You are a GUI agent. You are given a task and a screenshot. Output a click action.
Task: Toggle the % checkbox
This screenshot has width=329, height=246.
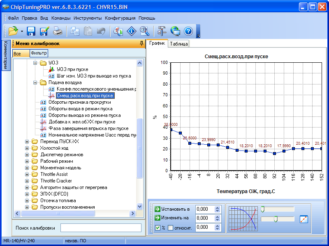(x=158, y=228)
